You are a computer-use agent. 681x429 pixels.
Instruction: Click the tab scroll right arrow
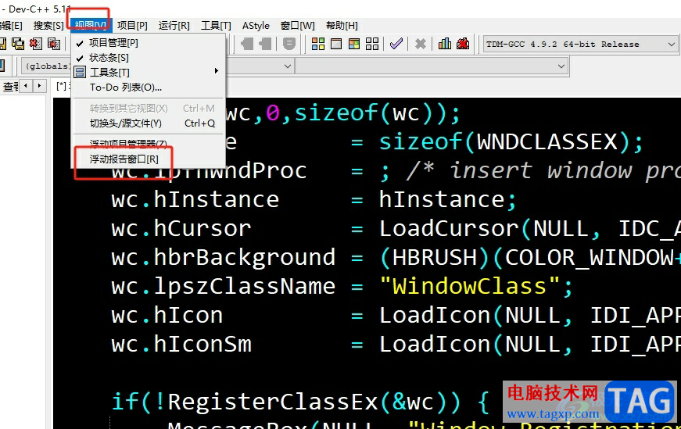click(40, 86)
